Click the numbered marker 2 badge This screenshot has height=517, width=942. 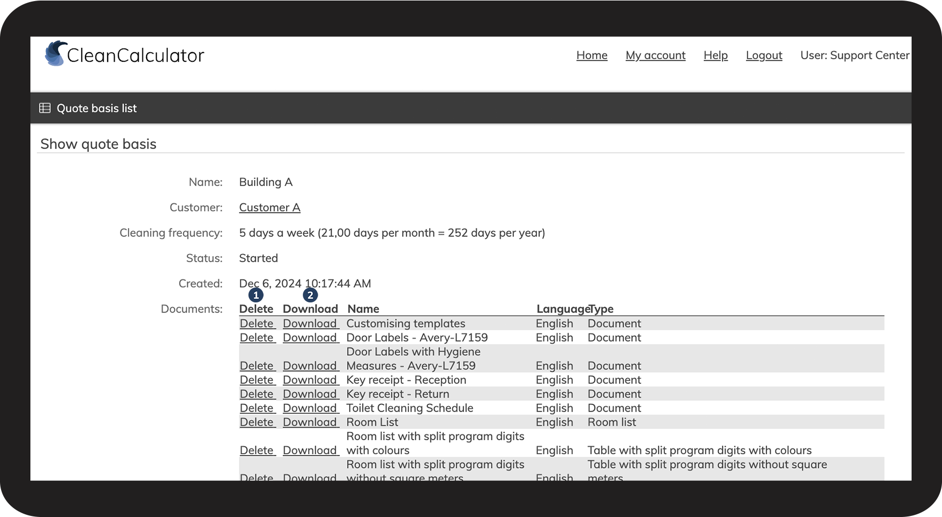(x=310, y=295)
